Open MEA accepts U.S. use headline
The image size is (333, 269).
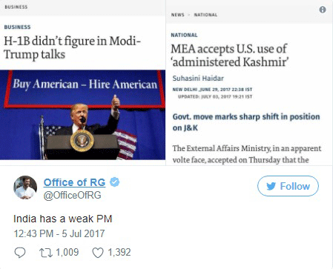tap(230, 55)
